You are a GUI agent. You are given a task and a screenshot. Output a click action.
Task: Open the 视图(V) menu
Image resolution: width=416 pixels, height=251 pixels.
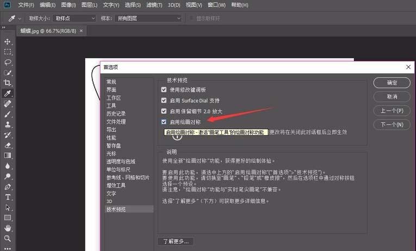point(194,5)
